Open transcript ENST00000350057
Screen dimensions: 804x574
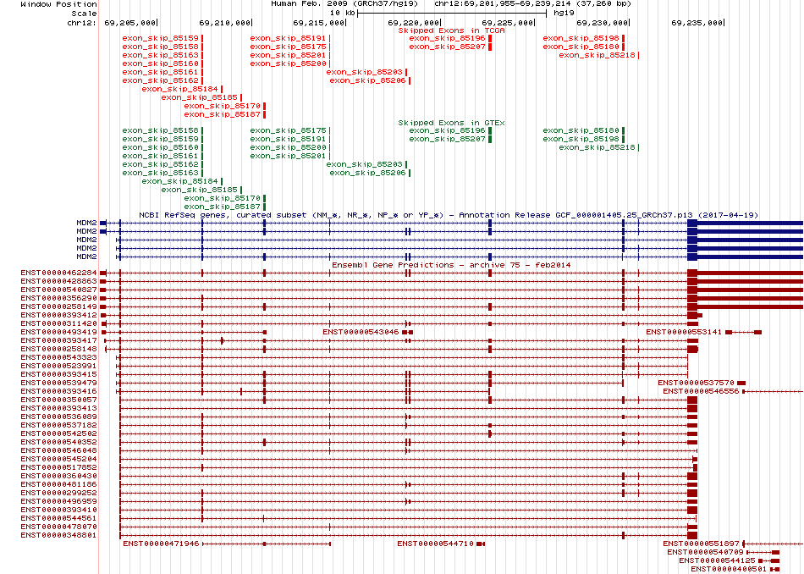coord(59,400)
